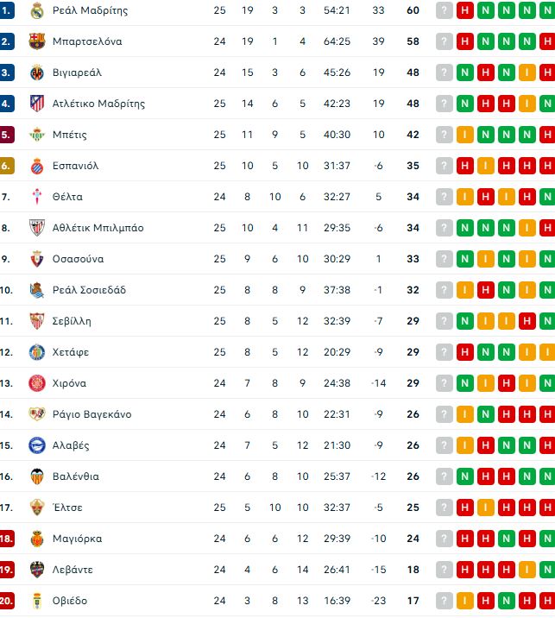Image resolution: width=555 pixels, height=618 pixels.
Task: Click the gray '?' badge in Μπαρτσελόνα row
Action: pyautogui.click(x=445, y=41)
